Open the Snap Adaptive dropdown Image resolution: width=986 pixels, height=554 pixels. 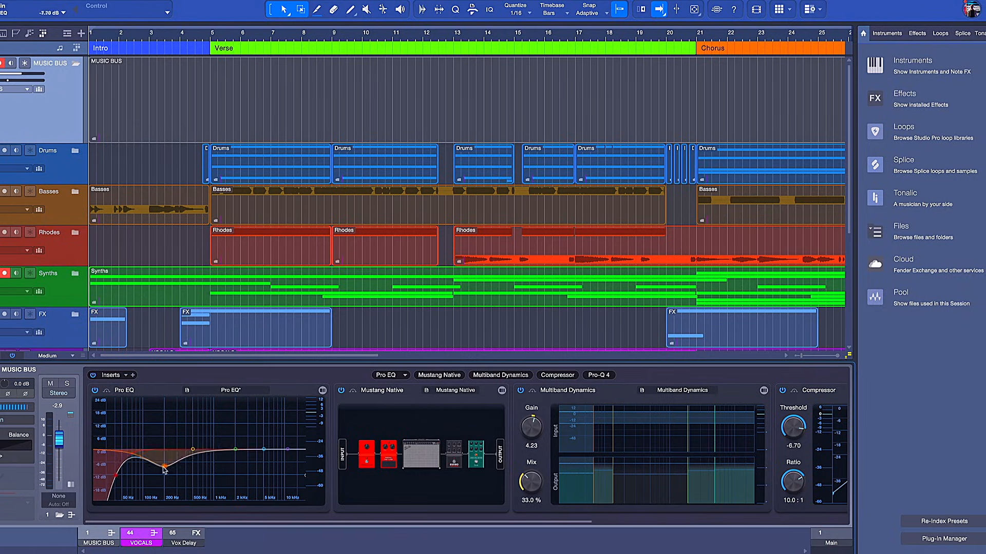[606, 13]
